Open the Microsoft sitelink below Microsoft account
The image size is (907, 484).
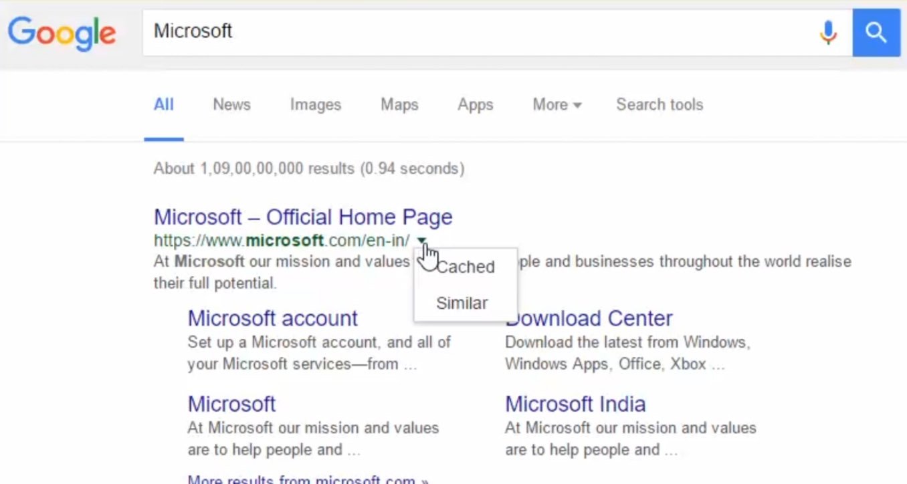pos(231,404)
